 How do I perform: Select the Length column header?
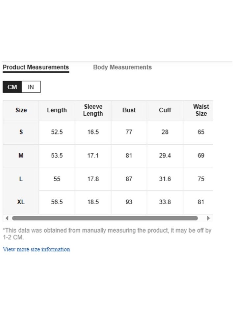tap(57, 110)
